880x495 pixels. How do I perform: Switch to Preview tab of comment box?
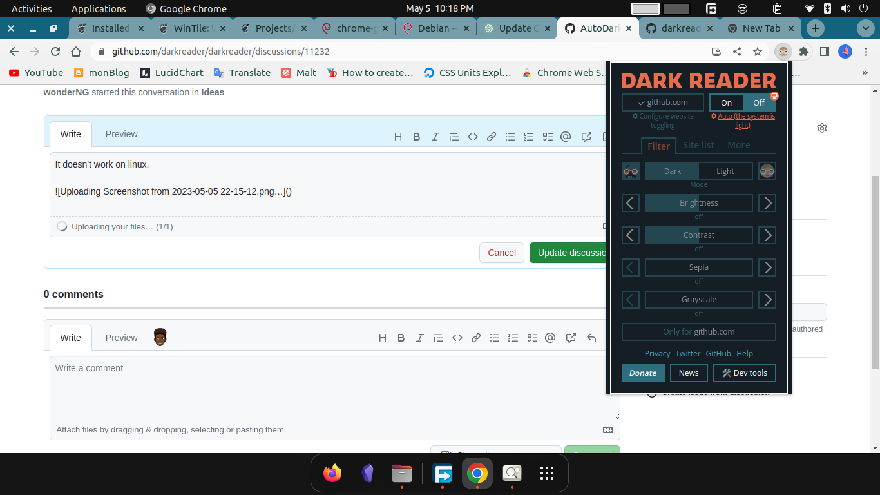coord(121,338)
